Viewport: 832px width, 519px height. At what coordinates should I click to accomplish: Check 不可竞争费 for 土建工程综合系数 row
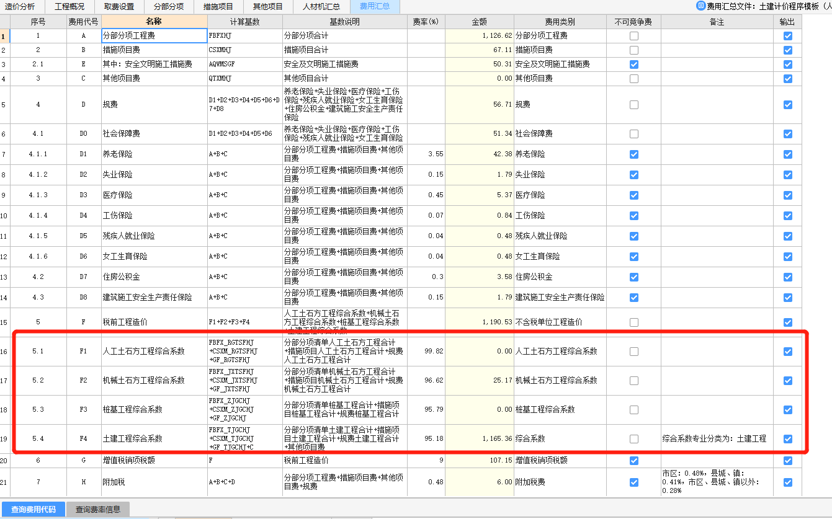point(633,438)
